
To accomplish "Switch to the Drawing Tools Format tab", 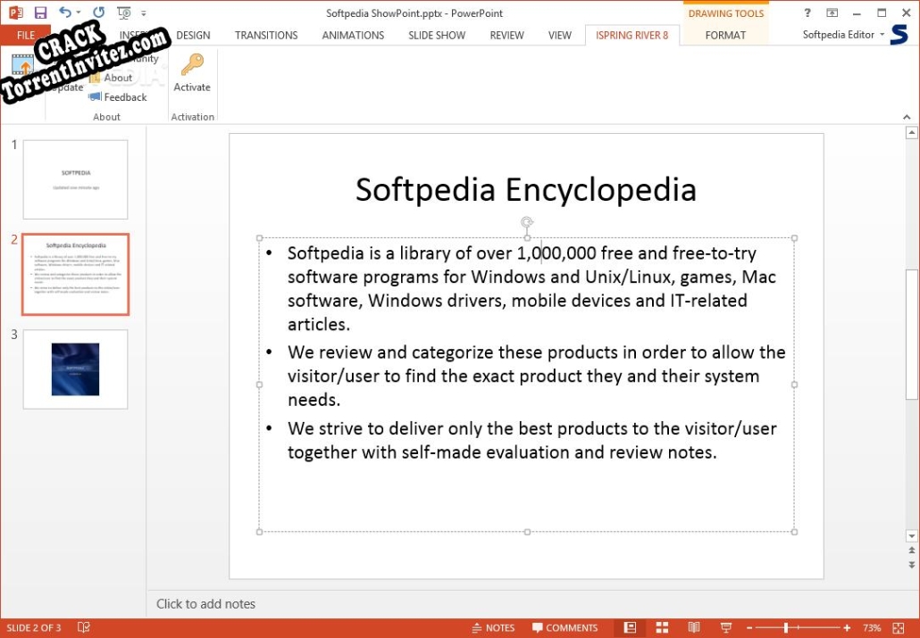I will pos(725,35).
